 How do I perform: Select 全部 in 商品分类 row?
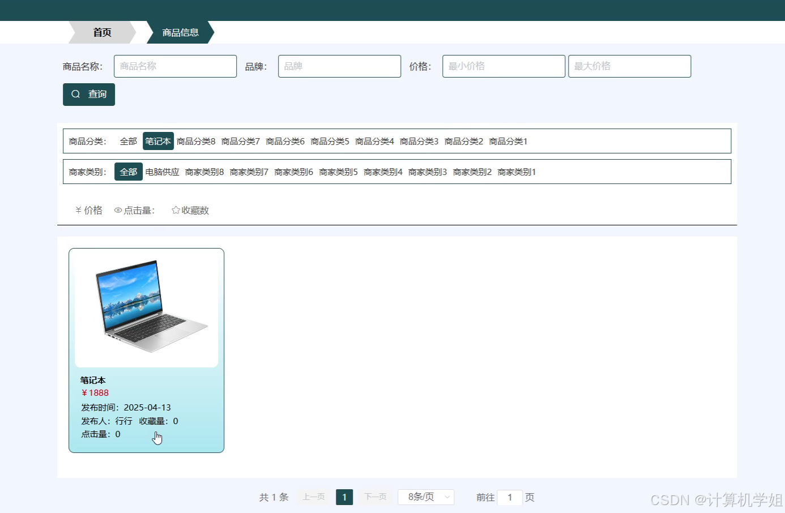coord(129,141)
